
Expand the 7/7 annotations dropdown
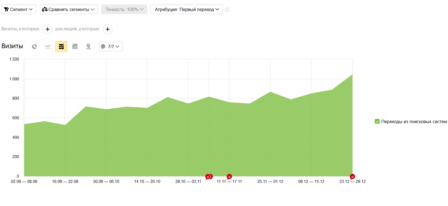tap(111, 47)
